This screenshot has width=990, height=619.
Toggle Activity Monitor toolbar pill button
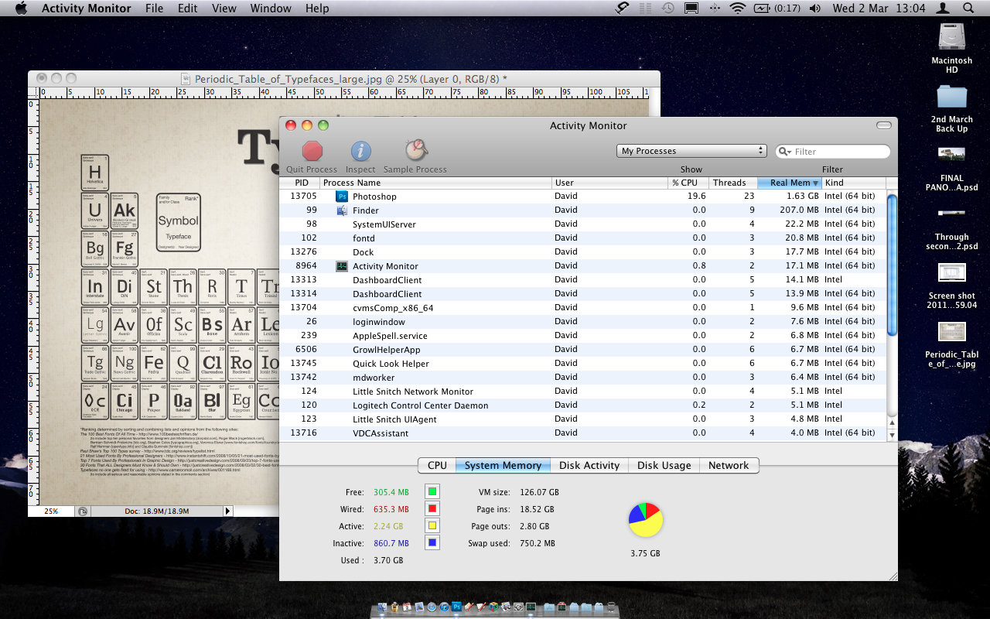883,125
